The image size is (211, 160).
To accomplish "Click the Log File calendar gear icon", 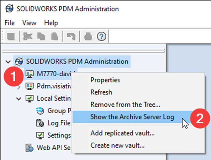I will [40, 123].
